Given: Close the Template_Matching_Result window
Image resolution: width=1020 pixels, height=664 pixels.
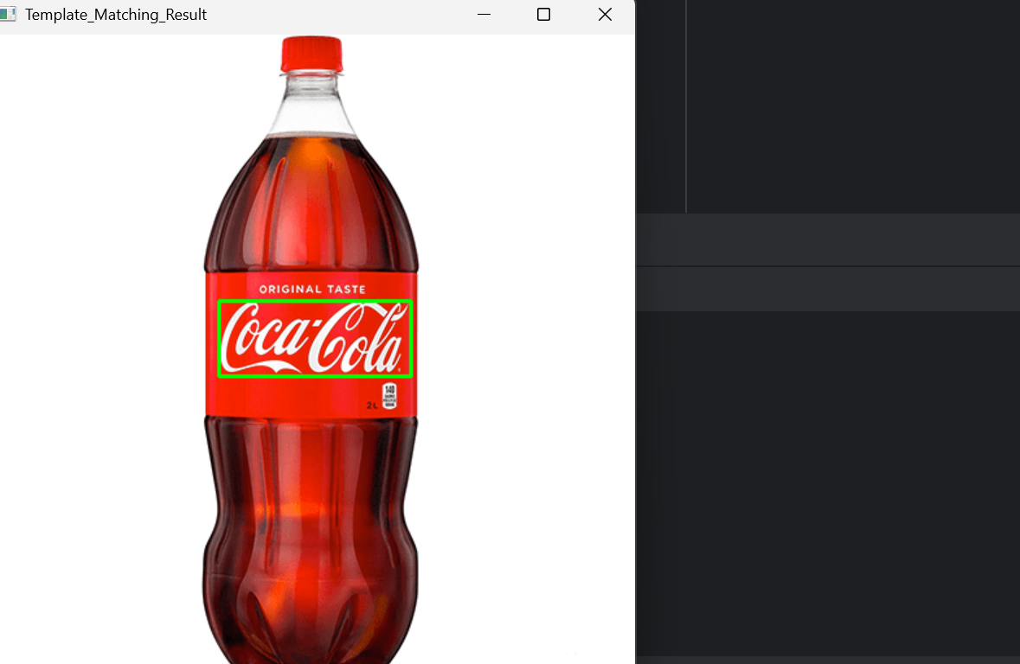Looking at the screenshot, I should (x=605, y=15).
